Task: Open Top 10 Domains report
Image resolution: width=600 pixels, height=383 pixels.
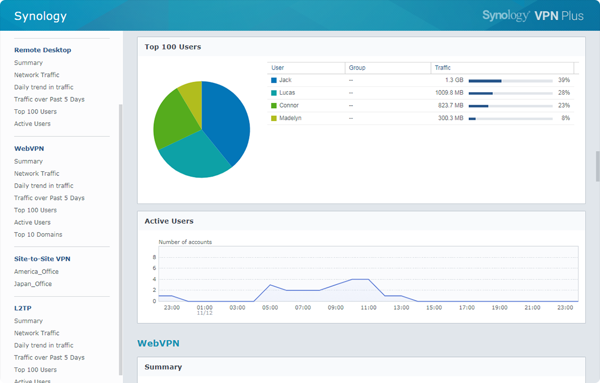Action: coord(38,234)
